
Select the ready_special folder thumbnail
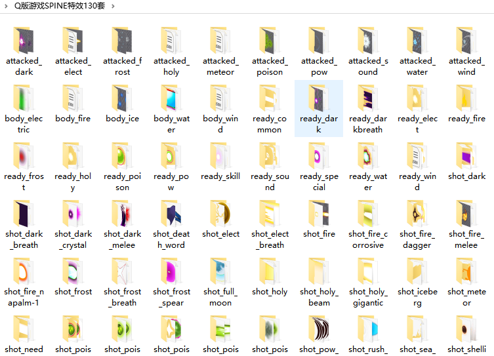pos(319,157)
